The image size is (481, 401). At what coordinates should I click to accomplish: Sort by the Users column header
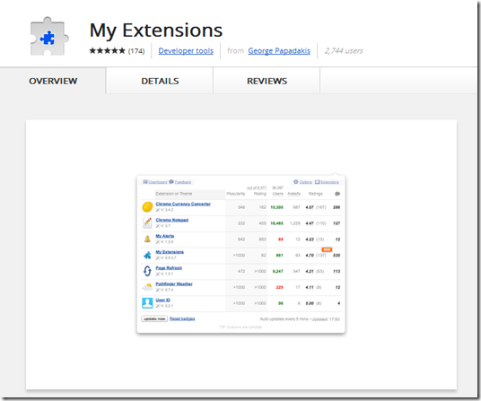(x=277, y=194)
